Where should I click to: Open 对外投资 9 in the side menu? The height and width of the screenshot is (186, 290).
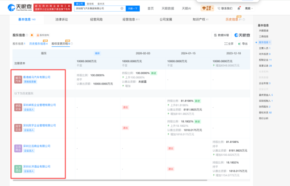[265, 54]
